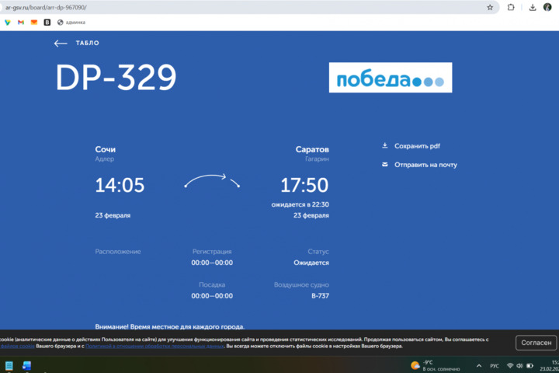Click Отправить на почту link

(x=425, y=165)
